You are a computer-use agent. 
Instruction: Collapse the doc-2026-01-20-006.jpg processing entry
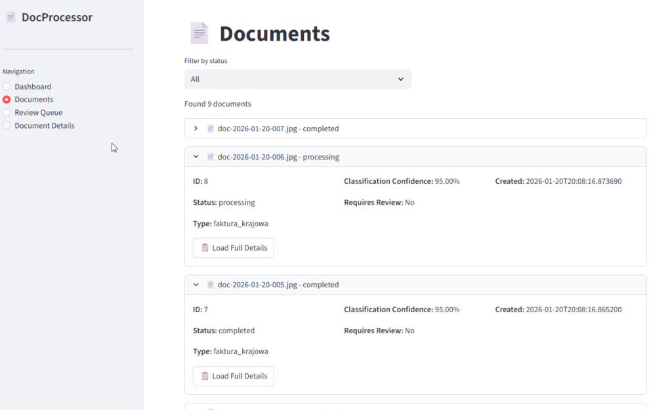point(196,157)
